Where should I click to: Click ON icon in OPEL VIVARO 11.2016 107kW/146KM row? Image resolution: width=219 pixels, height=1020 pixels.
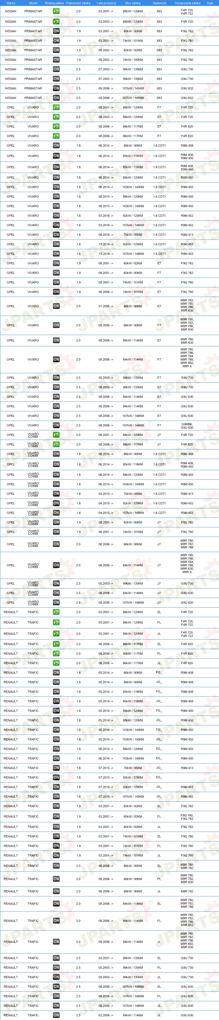(56, 253)
